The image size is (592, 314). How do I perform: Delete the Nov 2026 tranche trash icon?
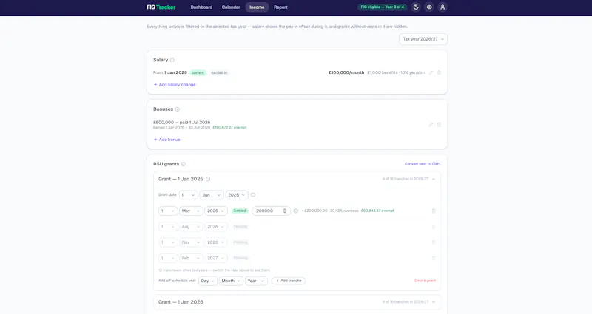click(434, 242)
